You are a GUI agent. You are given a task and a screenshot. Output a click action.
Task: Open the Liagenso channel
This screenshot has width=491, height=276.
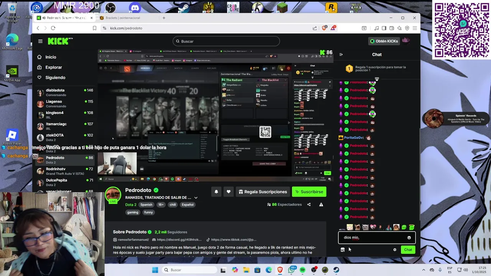pyautogui.click(x=65, y=103)
